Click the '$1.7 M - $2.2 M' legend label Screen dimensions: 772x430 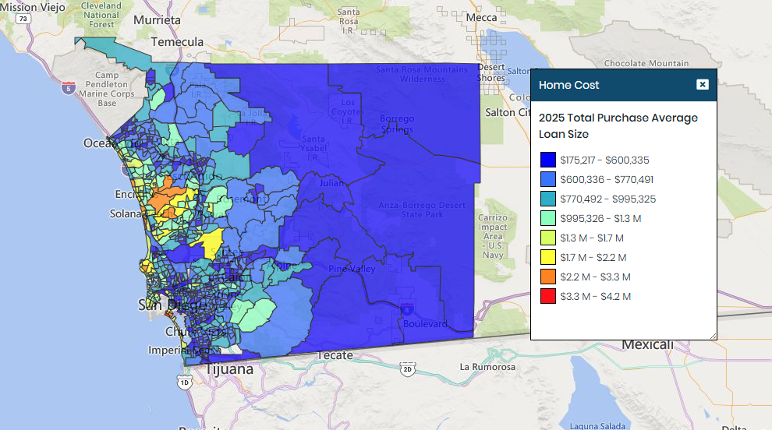pos(593,258)
